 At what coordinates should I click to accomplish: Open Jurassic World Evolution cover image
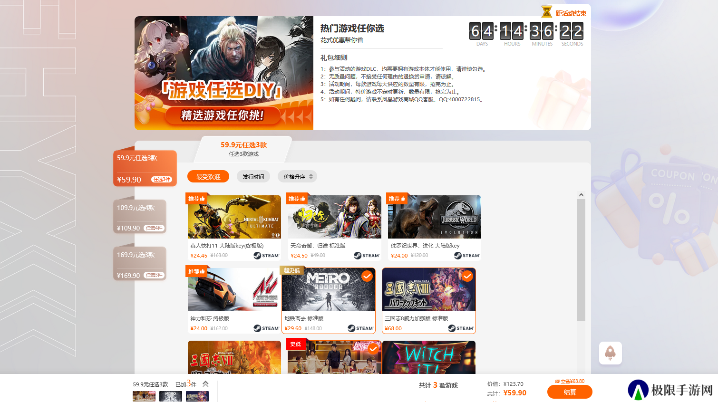click(435, 217)
